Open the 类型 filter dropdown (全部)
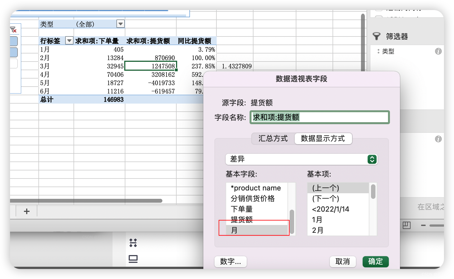Image resolution: width=454 pixels, height=279 pixels. tap(120, 24)
